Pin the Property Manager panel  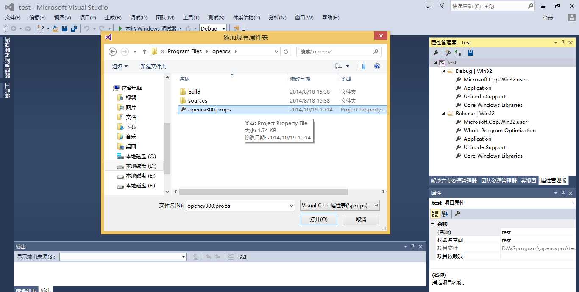[x=563, y=42]
